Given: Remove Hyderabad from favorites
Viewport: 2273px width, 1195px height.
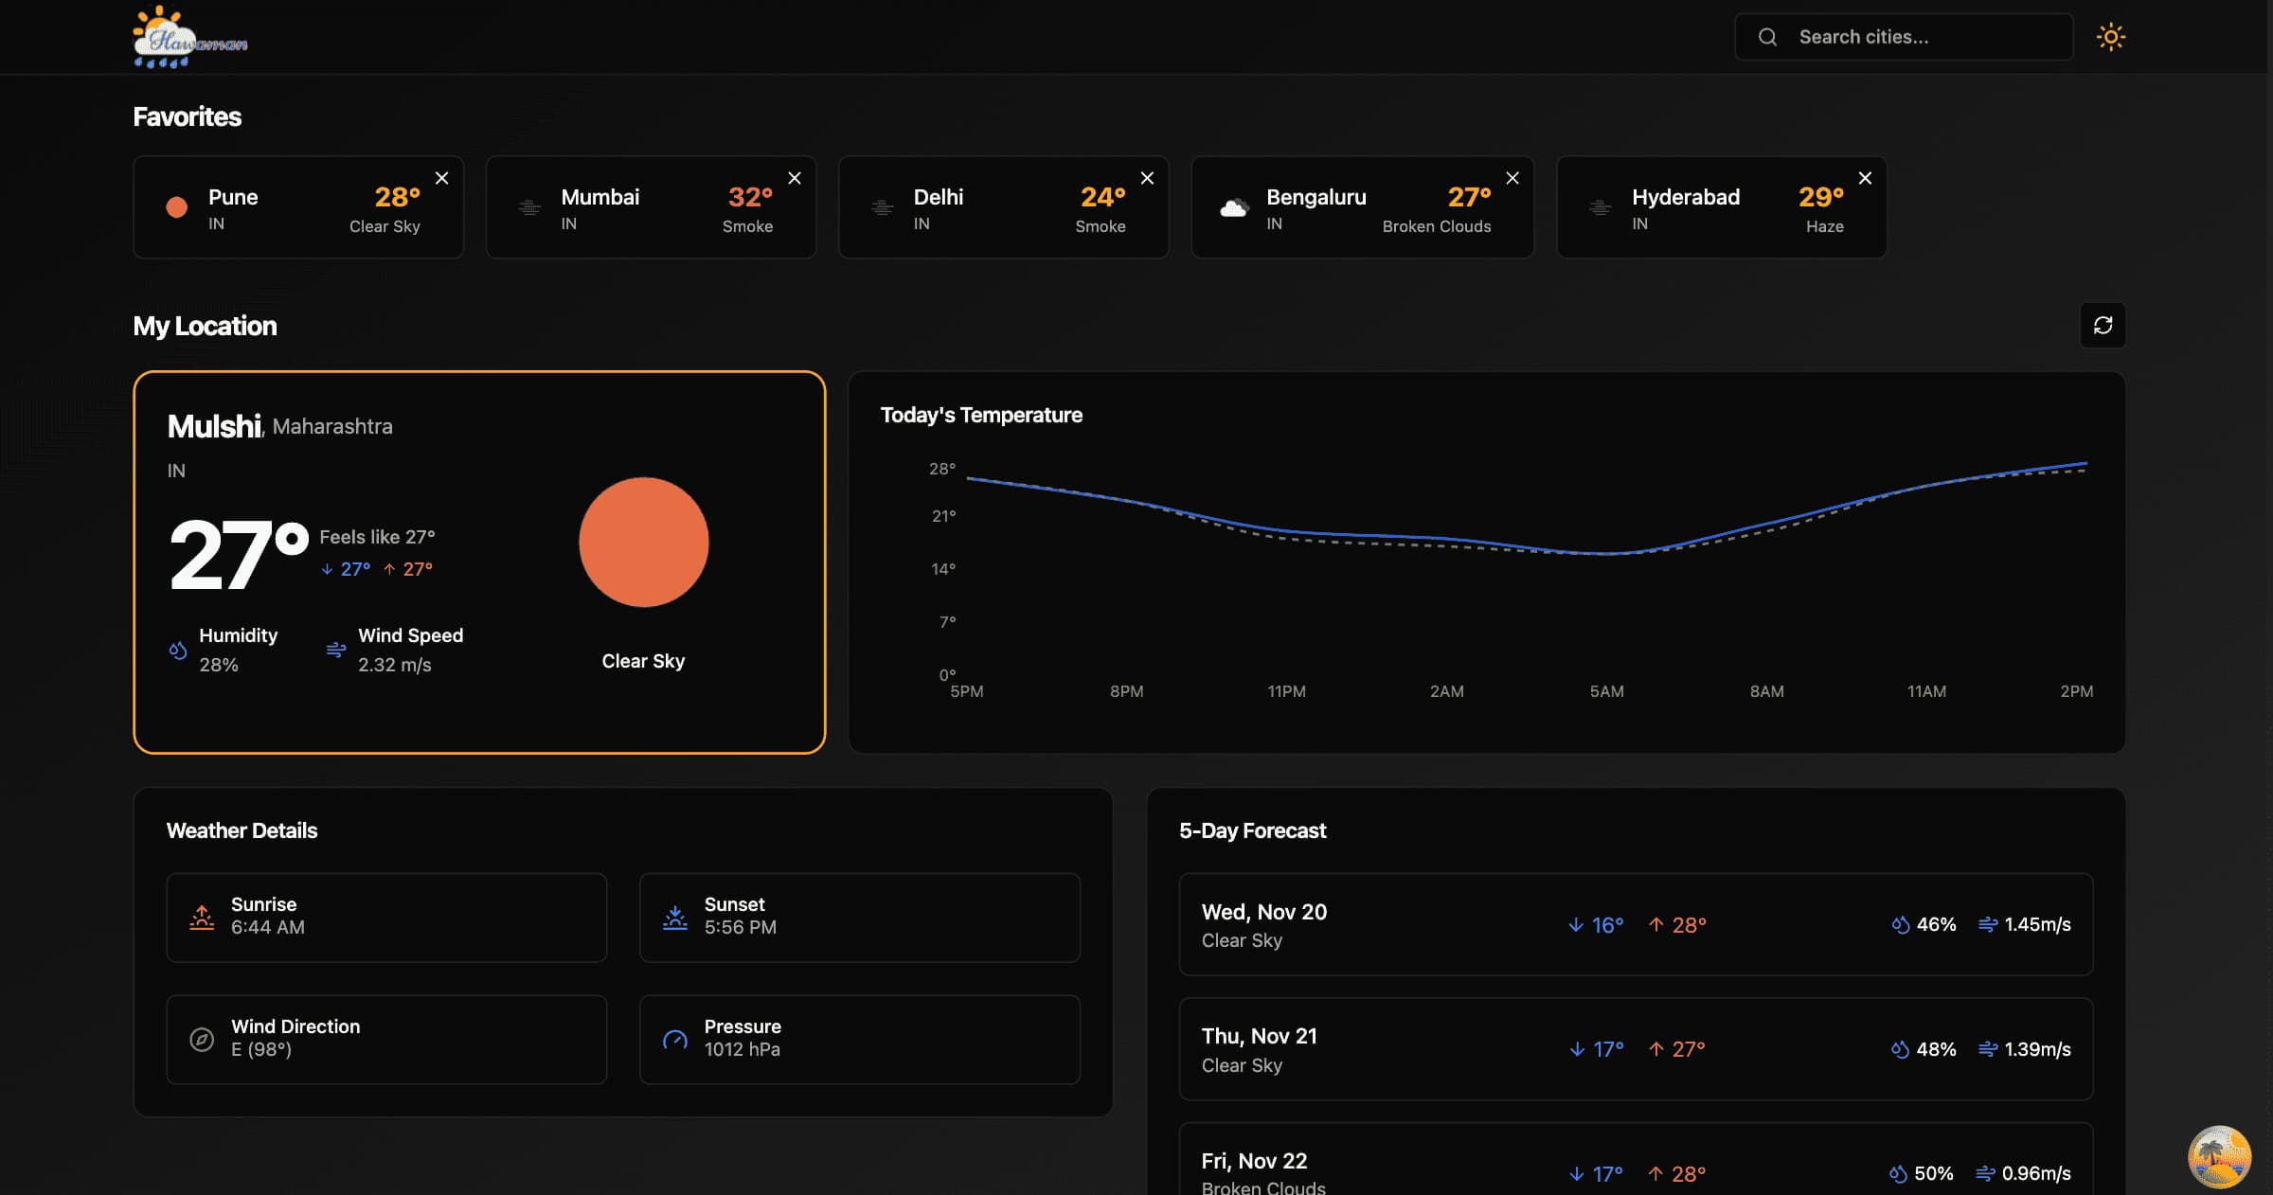Looking at the screenshot, I should point(1865,178).
